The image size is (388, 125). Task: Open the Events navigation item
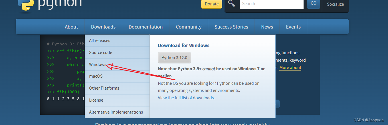[x=293, y=27]
